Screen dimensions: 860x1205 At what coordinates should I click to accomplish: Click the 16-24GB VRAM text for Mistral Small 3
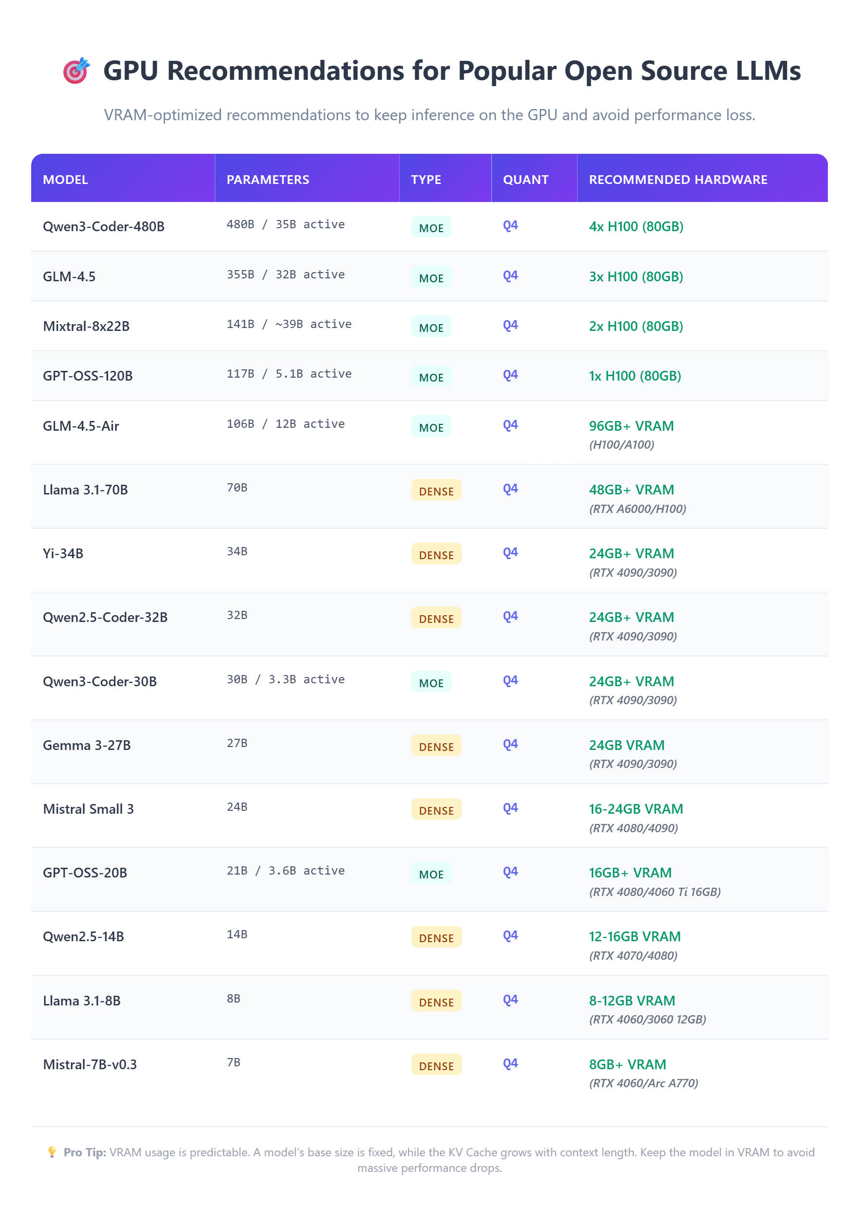(636, 809)
